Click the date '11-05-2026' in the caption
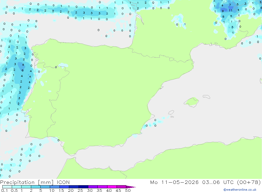 click(180, 182)
